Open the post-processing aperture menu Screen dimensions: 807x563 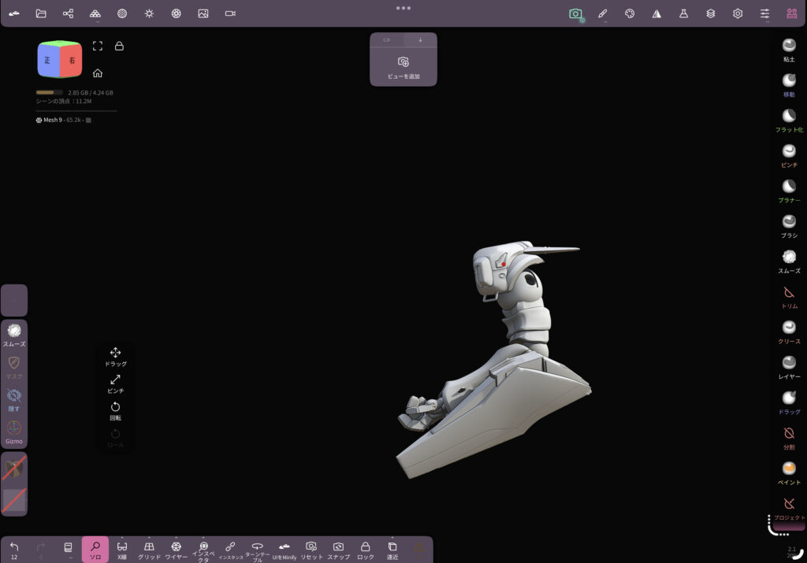[x=176, y=13]
